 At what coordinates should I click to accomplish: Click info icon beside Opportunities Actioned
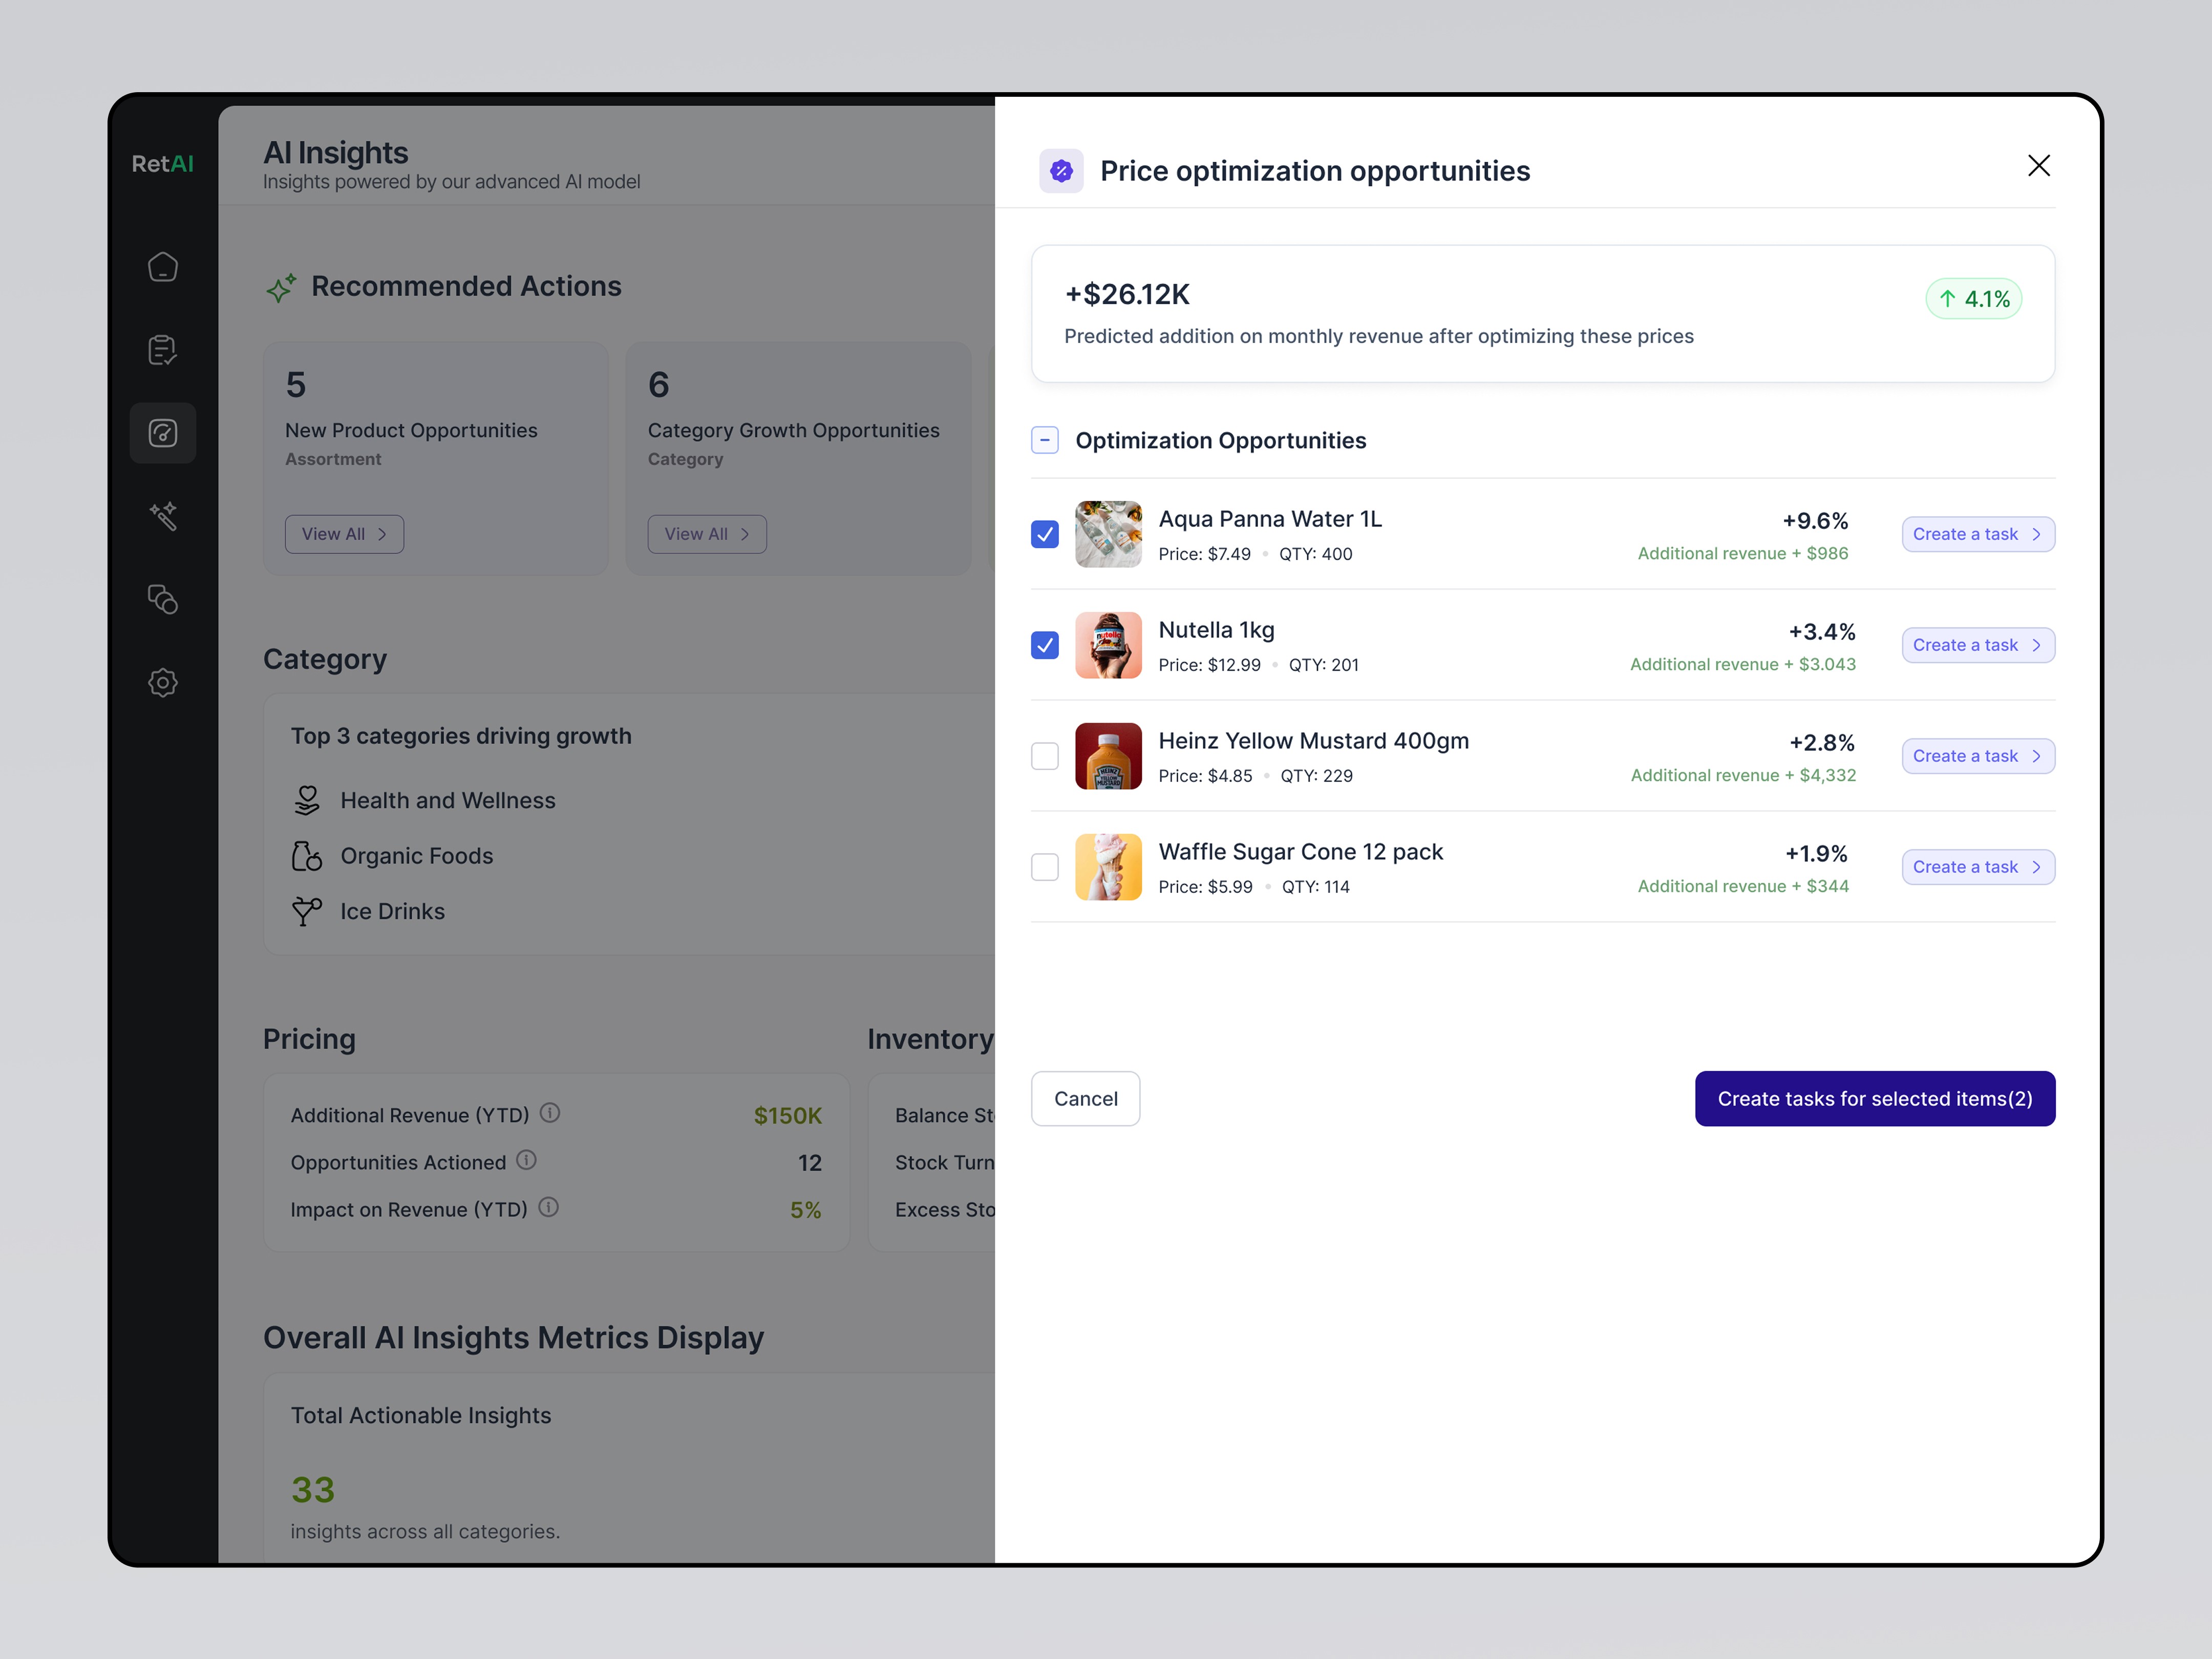point(527,1160)
